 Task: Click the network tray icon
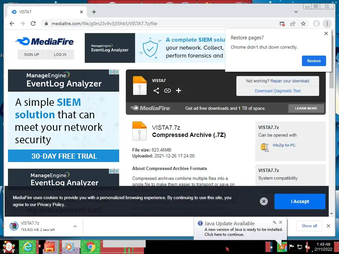pos(300,247)
